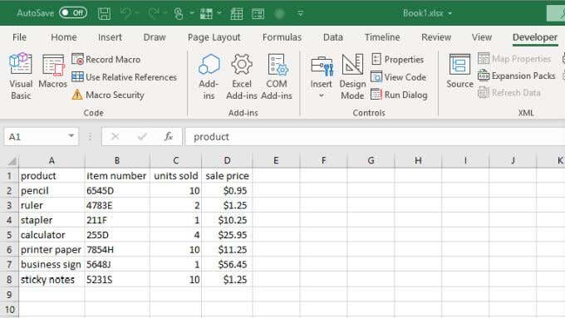This screenshot has height=318, width=565.
Task: Select cell containing '211F'
Action: 117,220
